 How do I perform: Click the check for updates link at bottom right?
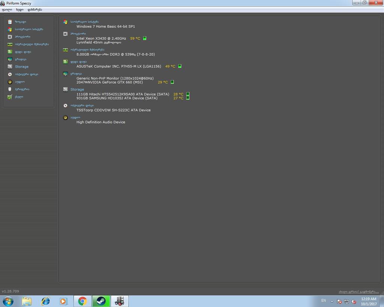pos(359,292)
